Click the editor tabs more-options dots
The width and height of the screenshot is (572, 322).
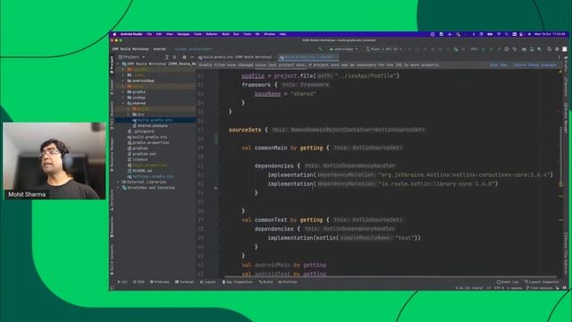tap(559, 57)
